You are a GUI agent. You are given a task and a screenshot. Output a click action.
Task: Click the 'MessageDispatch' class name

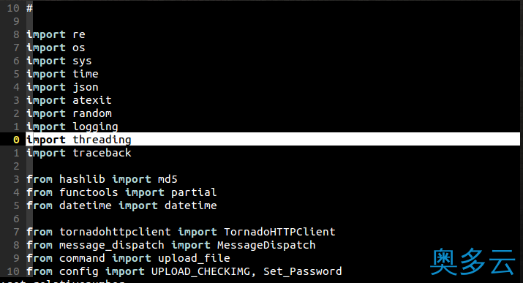point(266,245)
